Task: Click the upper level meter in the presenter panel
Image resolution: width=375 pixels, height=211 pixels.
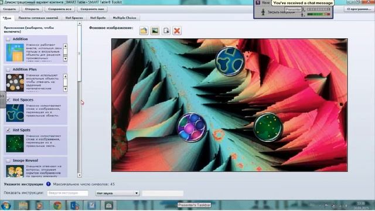Action: click(319, 9)
